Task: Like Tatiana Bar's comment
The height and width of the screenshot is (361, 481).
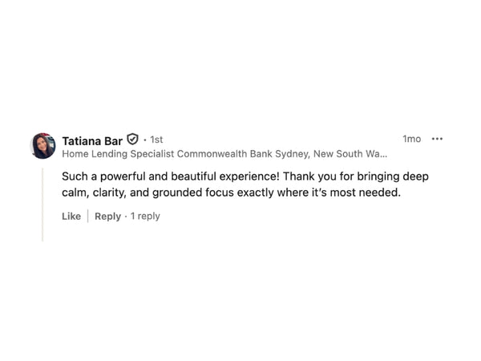Action: pyautogui.click(x=71, y=216)
